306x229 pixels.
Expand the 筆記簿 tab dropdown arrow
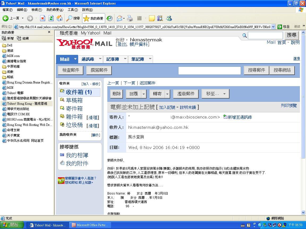pos(150,59)
